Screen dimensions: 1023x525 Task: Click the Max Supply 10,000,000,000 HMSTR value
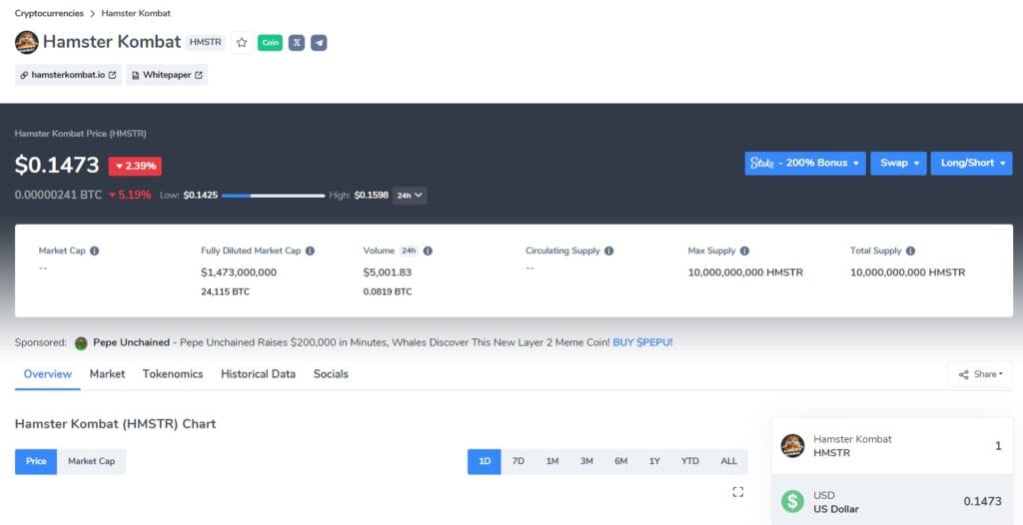click(x=745, y=272)
